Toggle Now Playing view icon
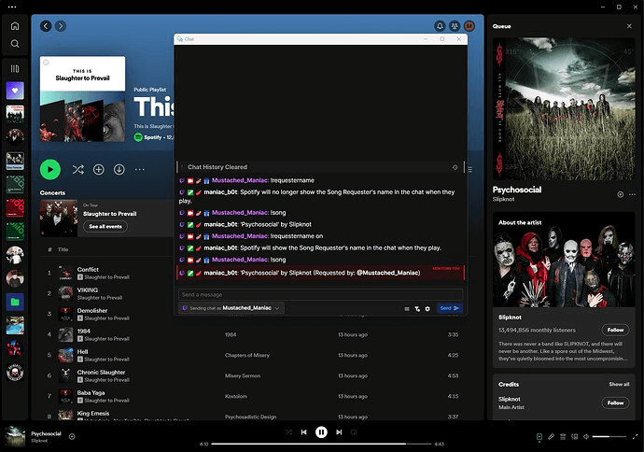644x452 pixels. [x=539, y=437]
